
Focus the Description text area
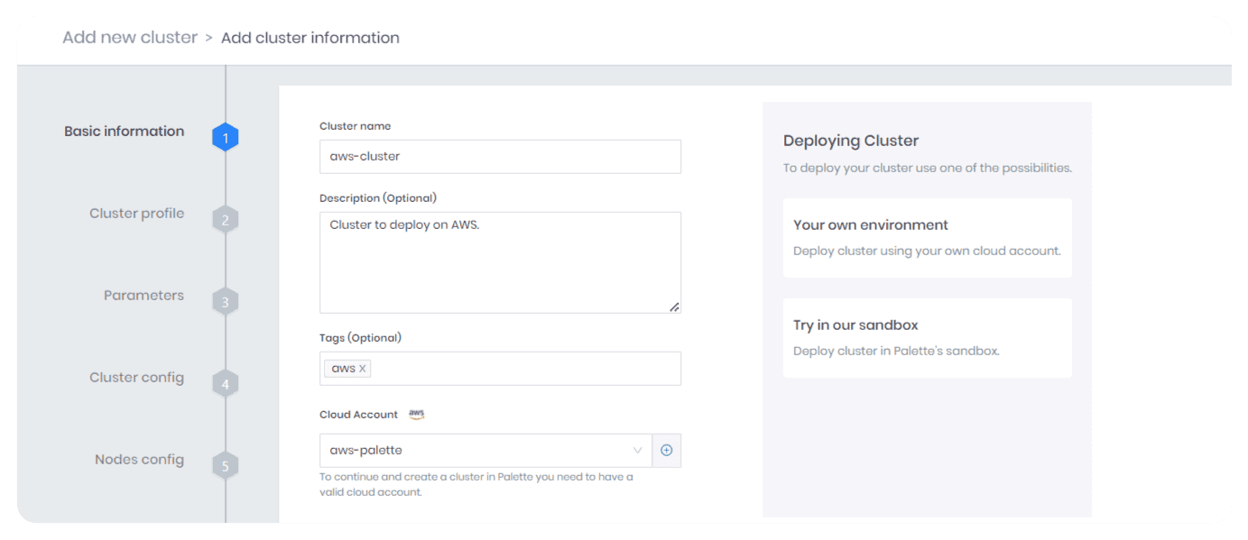point(500,262)
